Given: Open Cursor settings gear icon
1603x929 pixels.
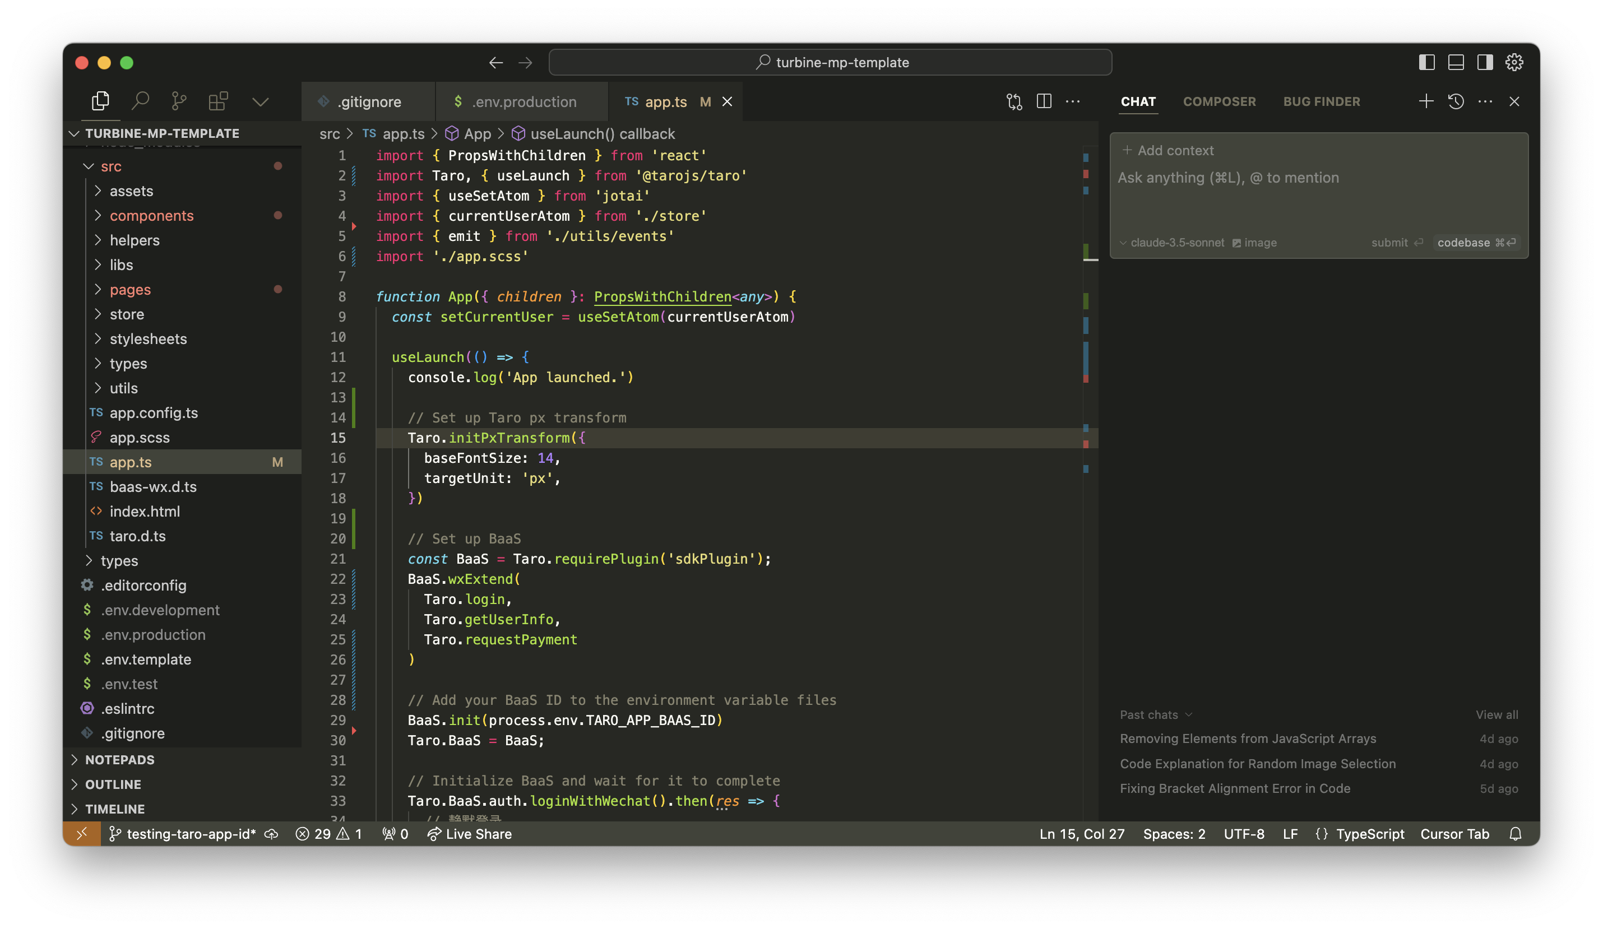Looking at the screenshot, I should coord(1514,62).
